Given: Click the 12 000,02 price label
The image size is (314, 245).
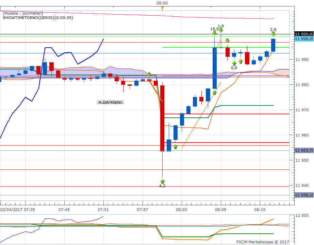Looking at the screenshot, I should click(304, 34).
